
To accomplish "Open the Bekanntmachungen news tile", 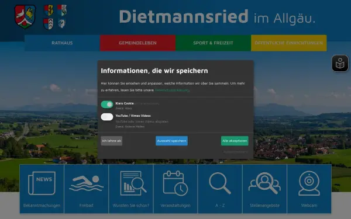I will pos(42,189).
